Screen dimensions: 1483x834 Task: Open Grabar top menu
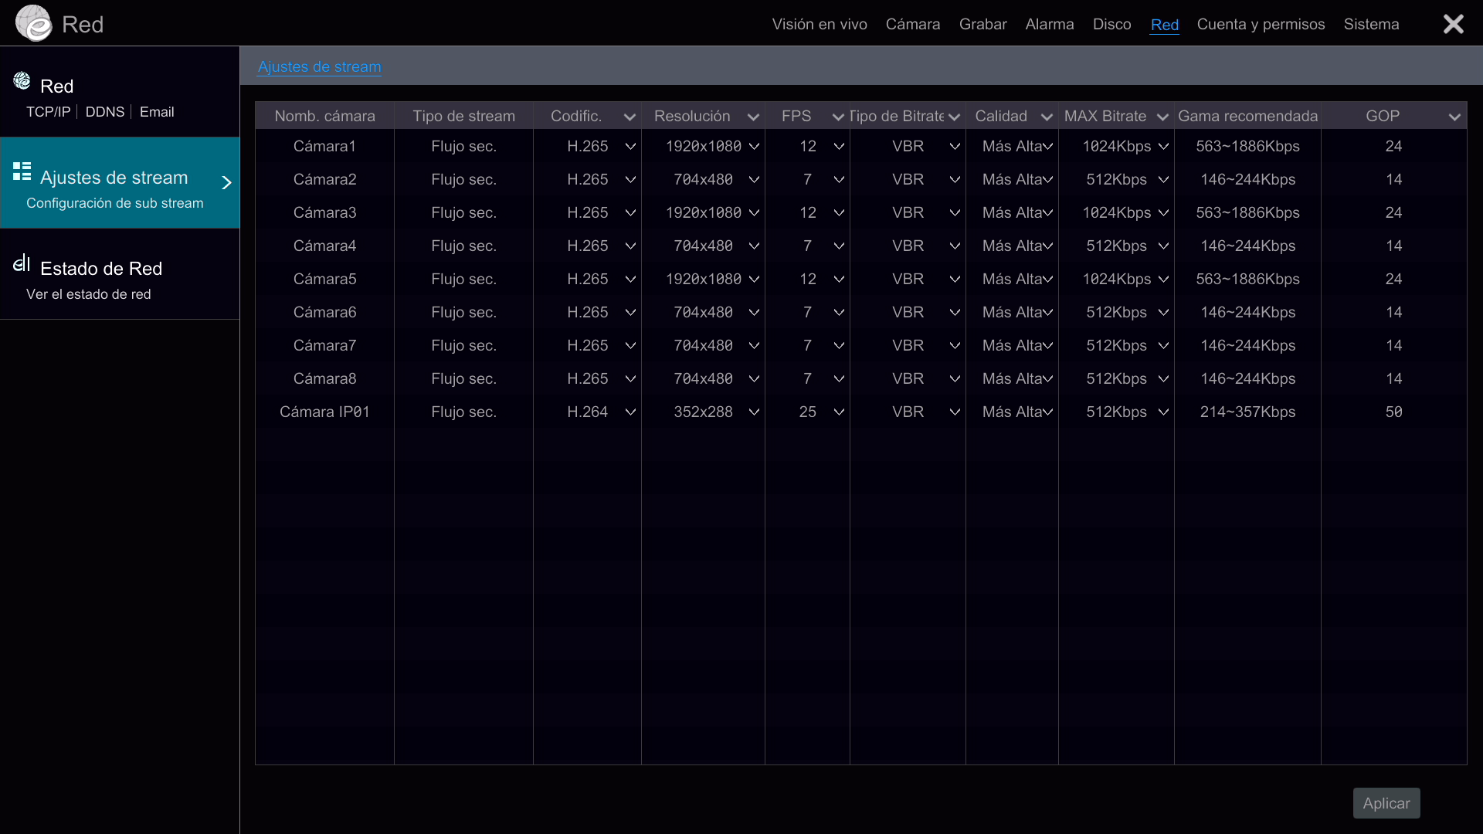(x=982, y=24)
